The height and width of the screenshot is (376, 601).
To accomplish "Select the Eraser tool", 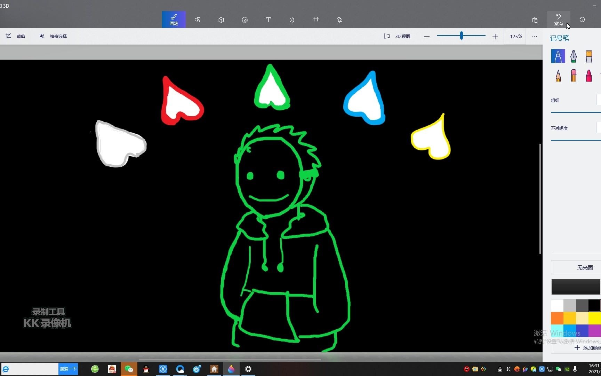I will click(574, 75).
